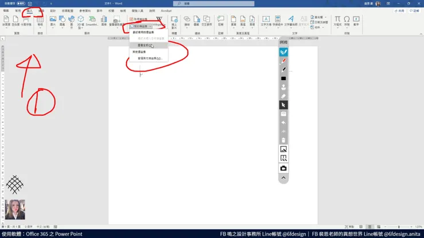Insert an Object
This screenshot has width=424, height=238.
click(316, 27)
